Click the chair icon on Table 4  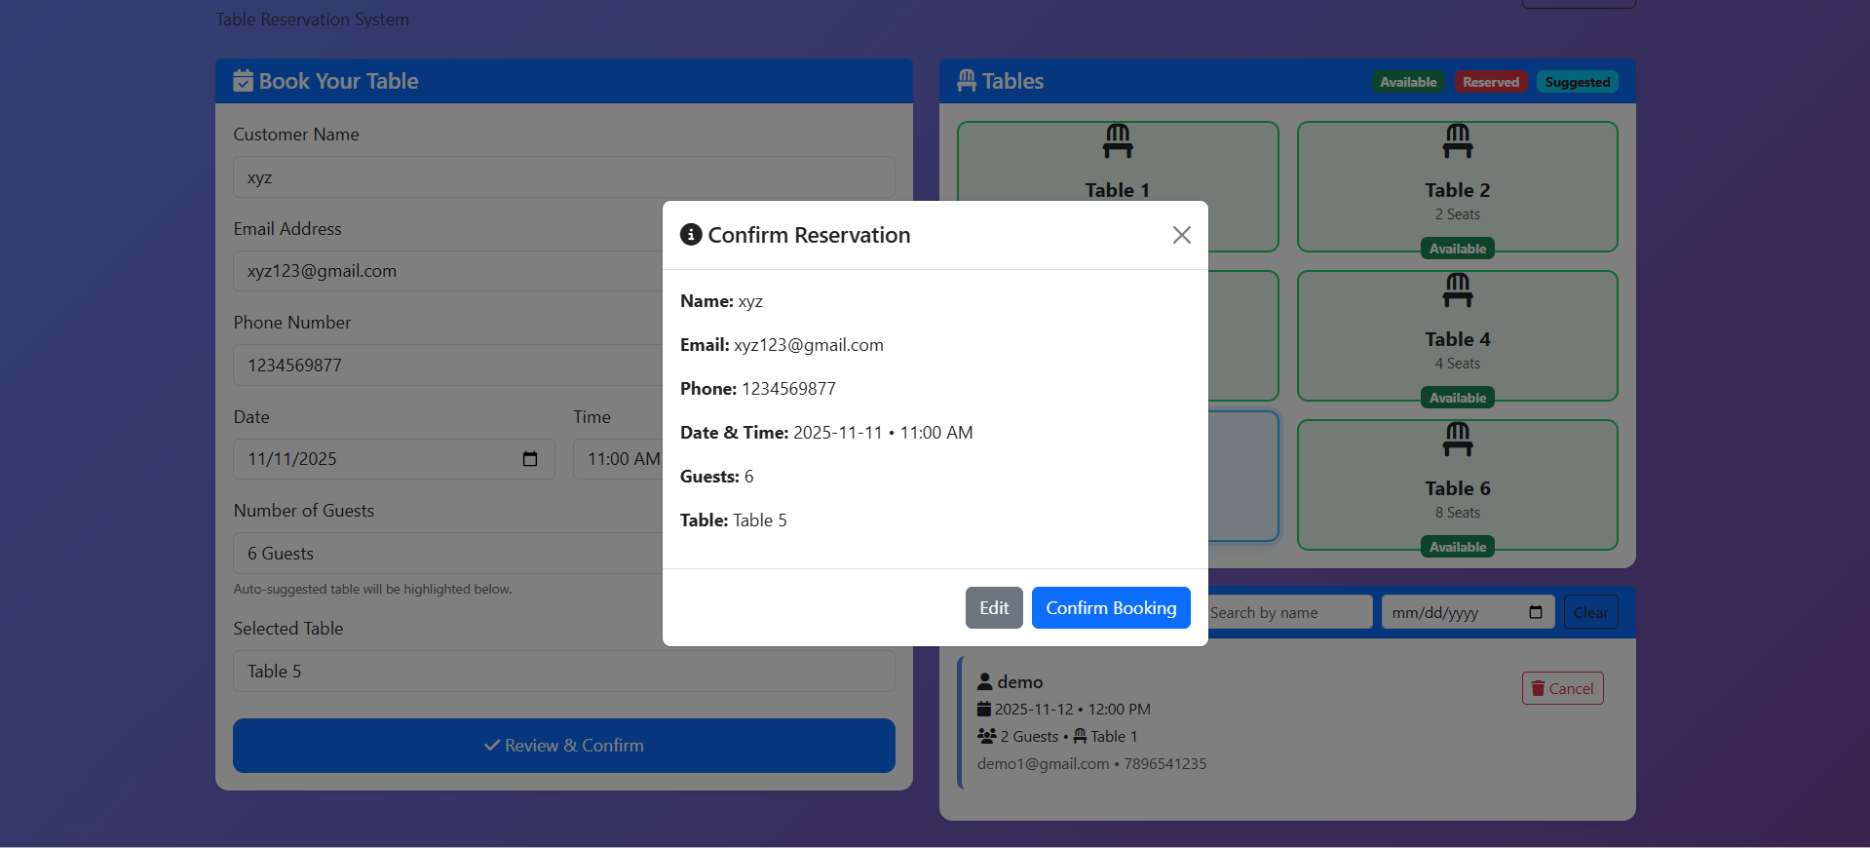click(1458, 290)
